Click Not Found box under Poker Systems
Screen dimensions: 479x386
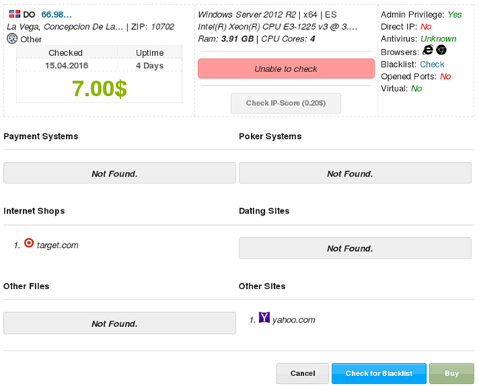355,173
